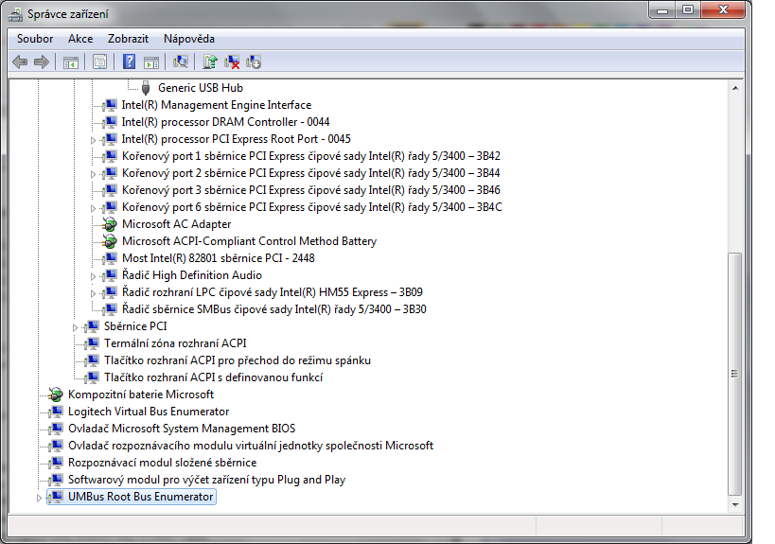Screen dimensions: 775x544
Task: Select Řadič sběrnice SMBus 3B30 entry
Action: tap(273, 309)
